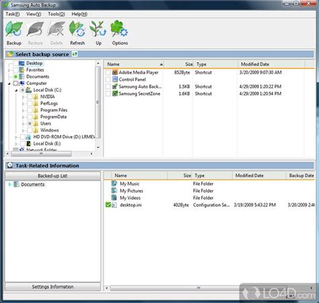Expand the Favorites tree node

[9, 70]
